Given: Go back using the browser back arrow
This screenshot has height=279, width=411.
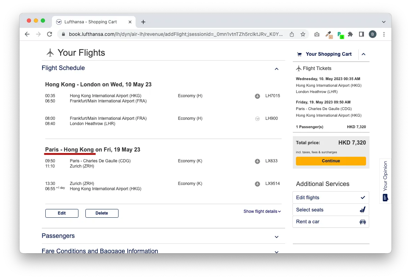Looking at the screenshot, I should point(27,34).
